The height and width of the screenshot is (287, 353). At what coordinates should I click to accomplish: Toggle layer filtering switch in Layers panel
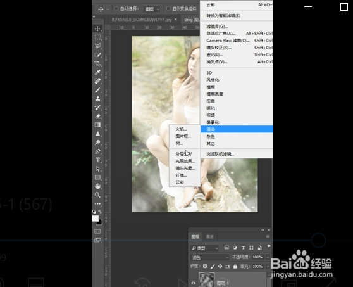coord(269,247)
